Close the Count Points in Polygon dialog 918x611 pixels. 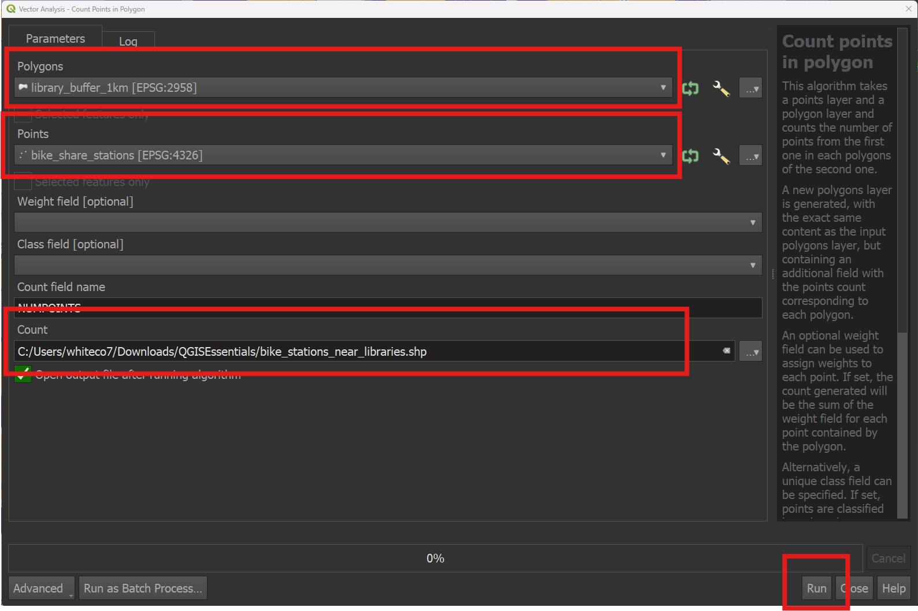click(x=908, y=9)
